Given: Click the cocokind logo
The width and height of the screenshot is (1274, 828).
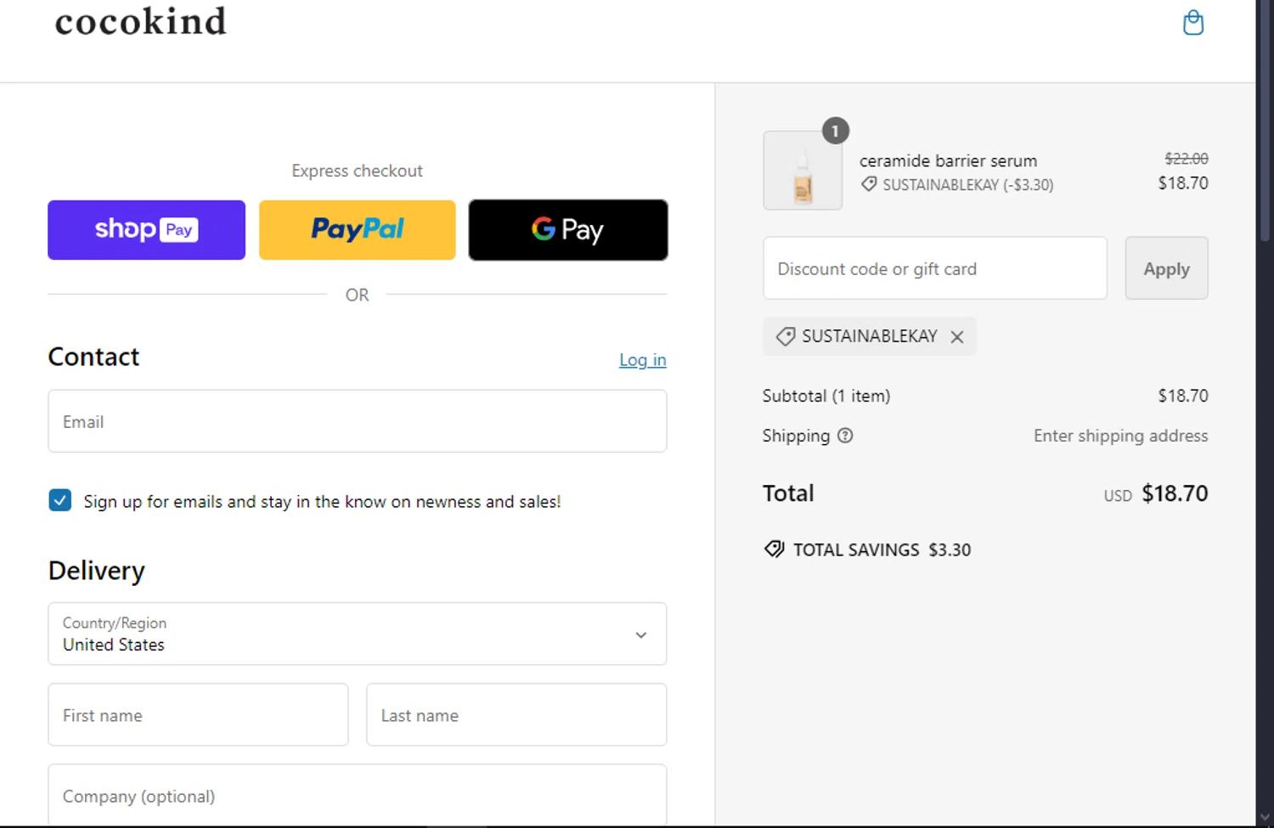Looking at the screenshot, I should pos(141,22).
